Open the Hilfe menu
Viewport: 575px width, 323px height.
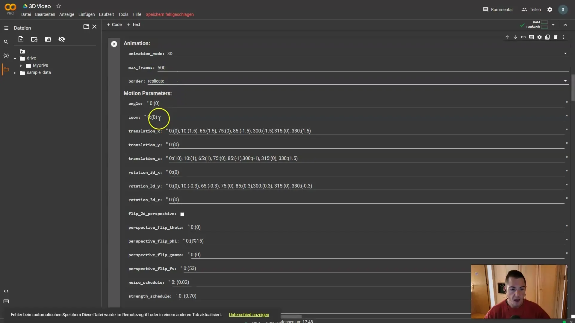pyautogui.click(x=137, y=14)
